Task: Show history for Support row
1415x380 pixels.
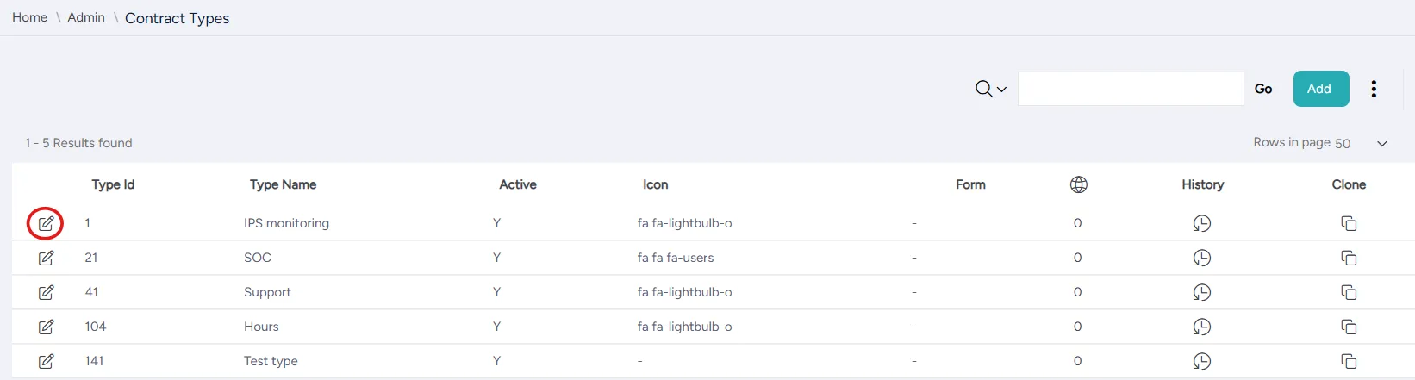Action: (x=1202, y=292)
